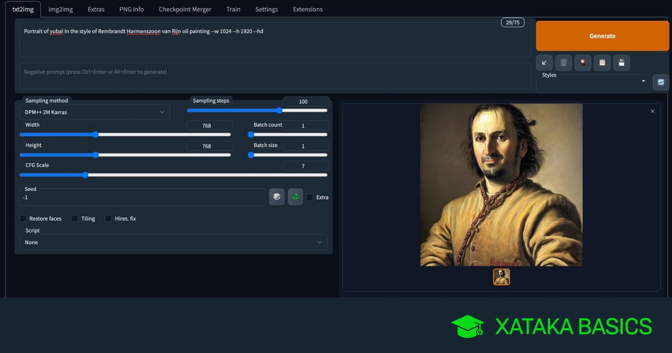Viewport: 672px width, 353px height.
Task: Check the Extra seed options box
Action: 310,197
